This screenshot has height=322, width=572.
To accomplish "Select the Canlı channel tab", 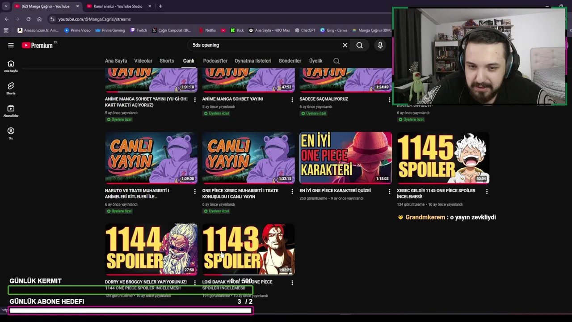I will [189, 61].
